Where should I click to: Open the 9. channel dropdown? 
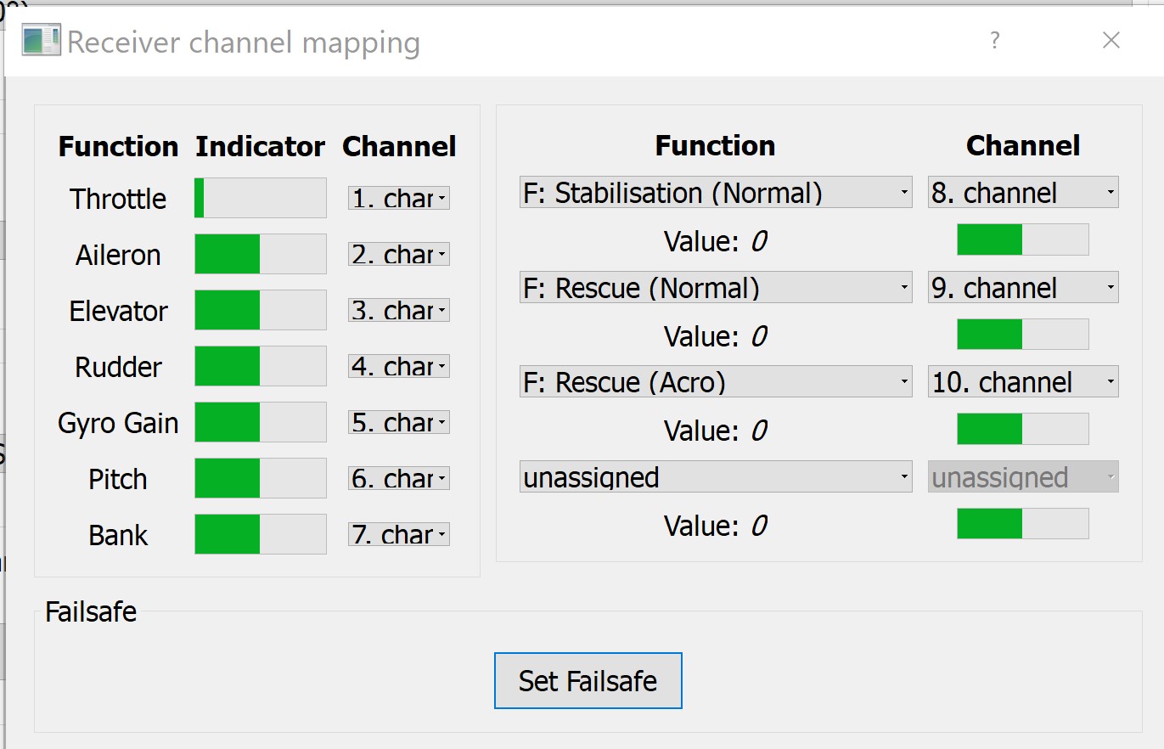pos(1022,288)
